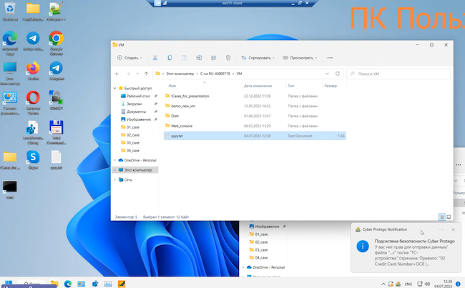Screen dimensions: 465x288
Task: Open the Recycle Bin desktop icon
Action: click(10, 11)
